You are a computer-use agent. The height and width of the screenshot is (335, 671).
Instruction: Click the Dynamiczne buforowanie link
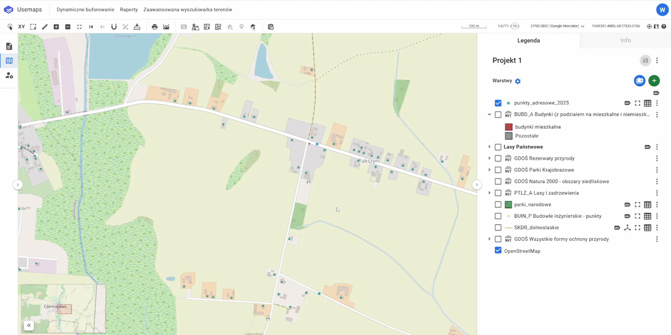pos(85,9)
